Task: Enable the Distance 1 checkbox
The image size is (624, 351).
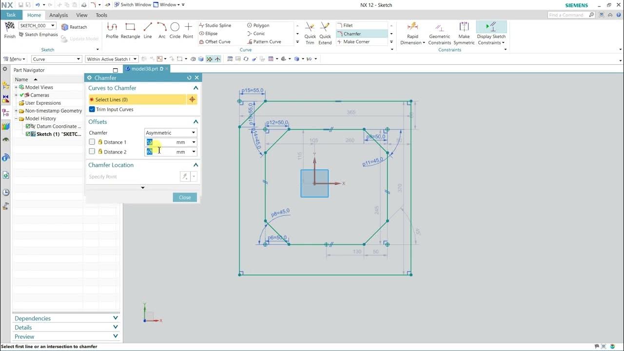Action: point(92,142)
